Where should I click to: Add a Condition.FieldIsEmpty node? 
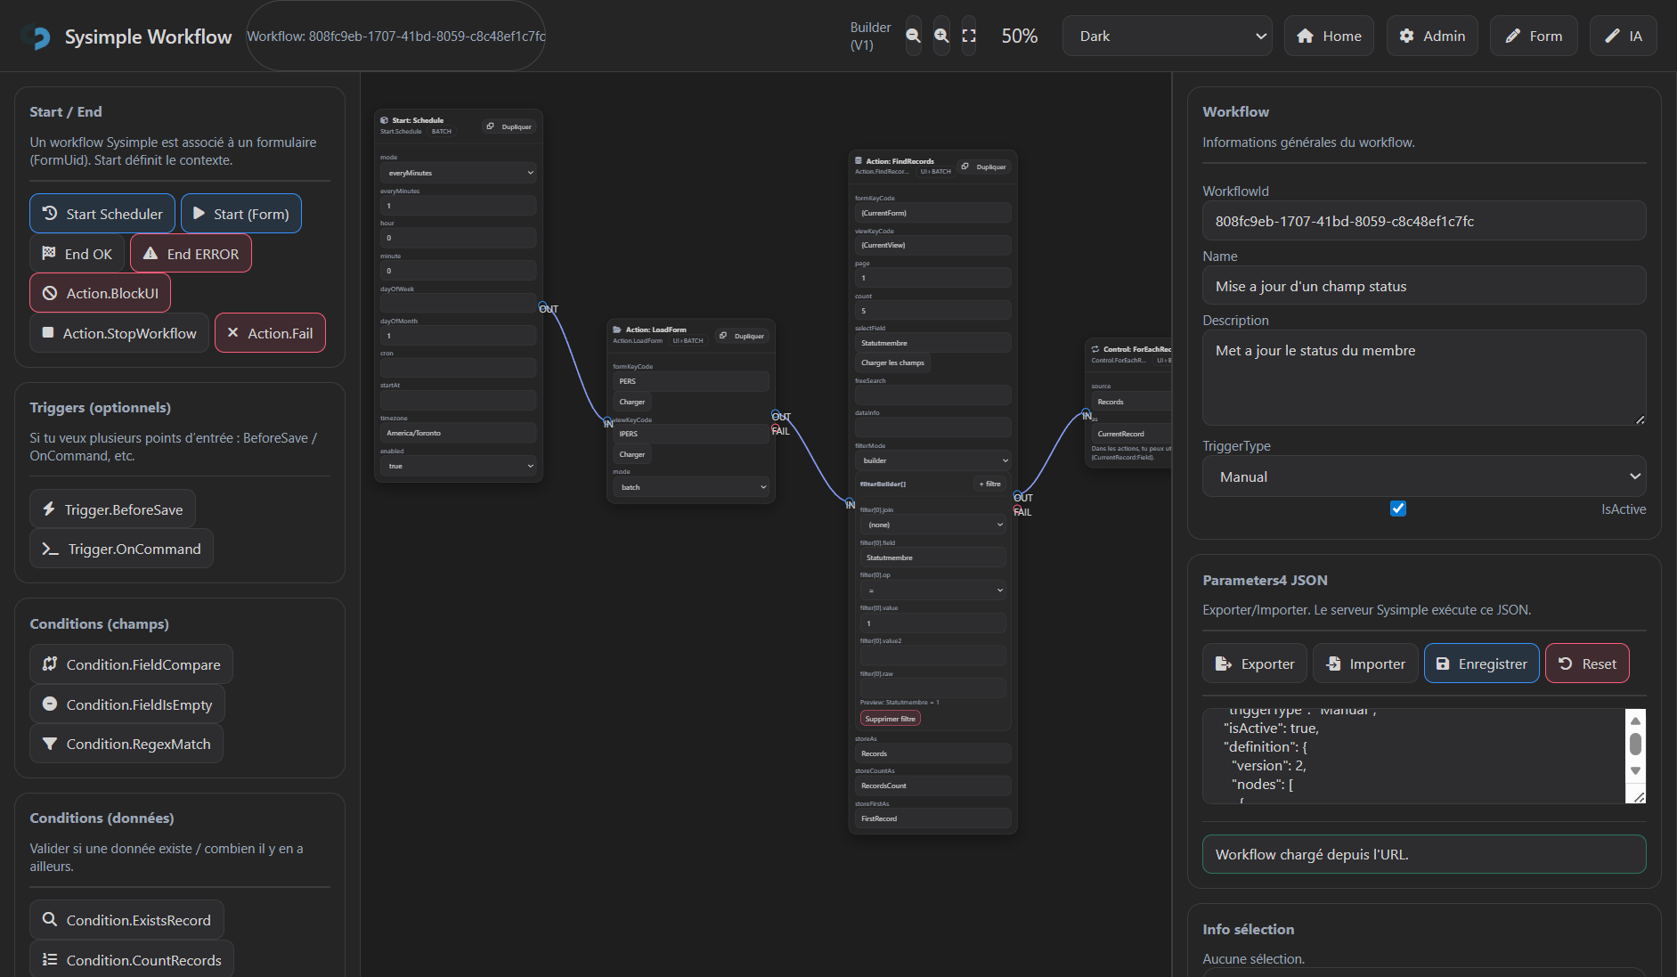pos(127,704)
